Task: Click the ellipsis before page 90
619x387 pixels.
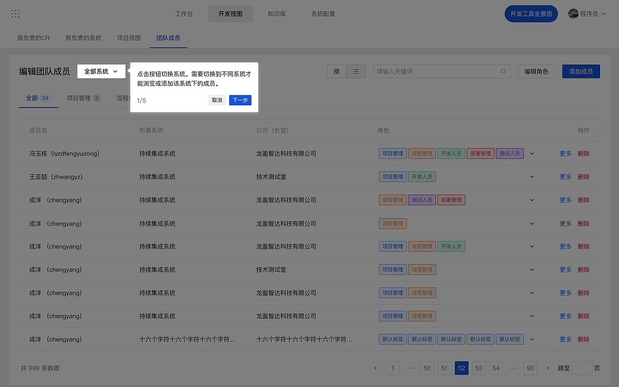Action: point(513,368)
